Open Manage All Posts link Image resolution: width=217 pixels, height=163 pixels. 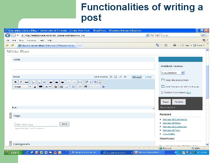pyautogui.click(x=171, y=123)
